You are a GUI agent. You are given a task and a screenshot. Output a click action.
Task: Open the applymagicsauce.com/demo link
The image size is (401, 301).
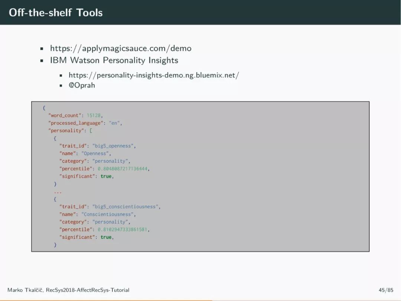click(x=121, y=48)
